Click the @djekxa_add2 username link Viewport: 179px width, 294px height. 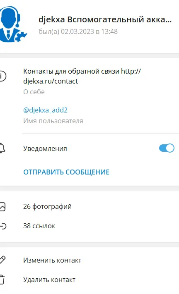(x=45, y=110)
